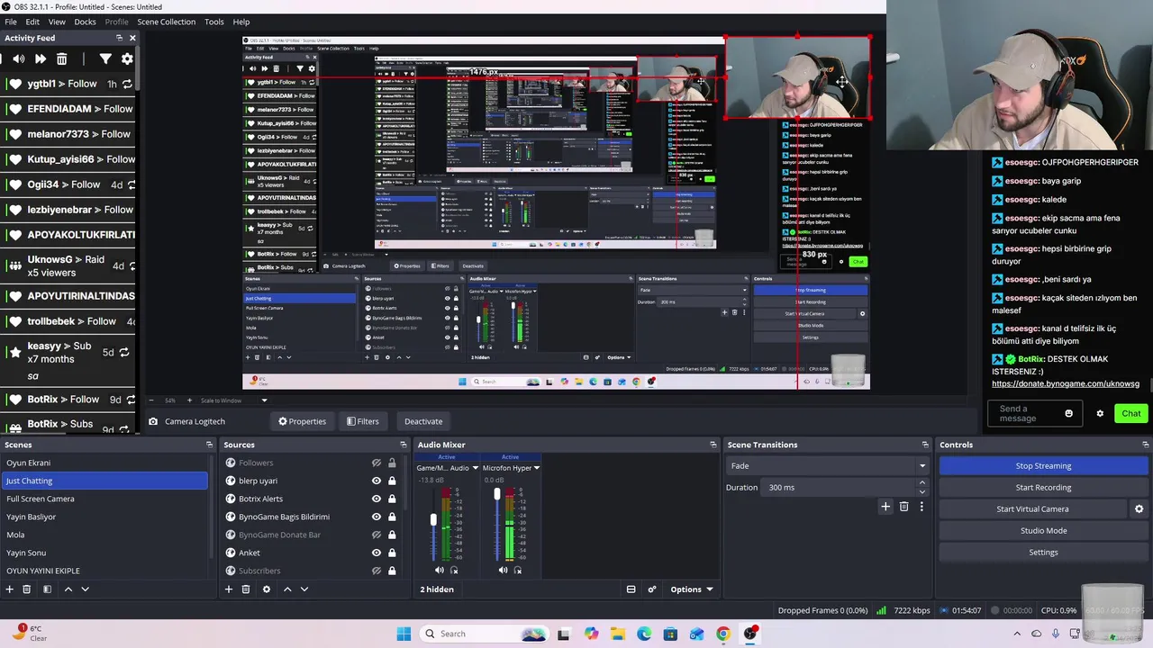This screenshot has height=648, width=1153.
Task: Show hidden system tray icons
Action: (1017, 634)
